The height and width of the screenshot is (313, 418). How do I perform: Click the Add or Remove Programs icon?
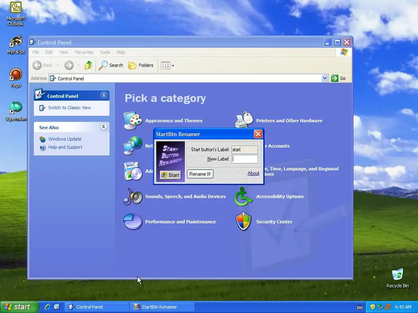tap(133, 171)
